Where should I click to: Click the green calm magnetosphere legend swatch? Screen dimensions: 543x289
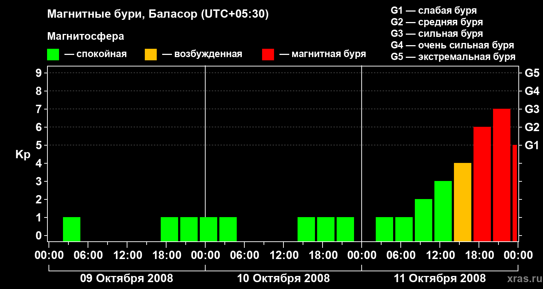click(53, 55)
